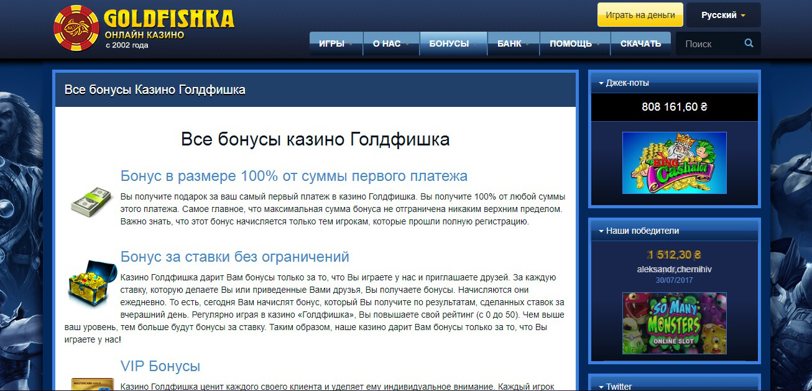812x391 pixels.
Task: Click the ОНЛАЙН КАЗИНО tagline
Action: pyautogui.click(x=145, y=35)
